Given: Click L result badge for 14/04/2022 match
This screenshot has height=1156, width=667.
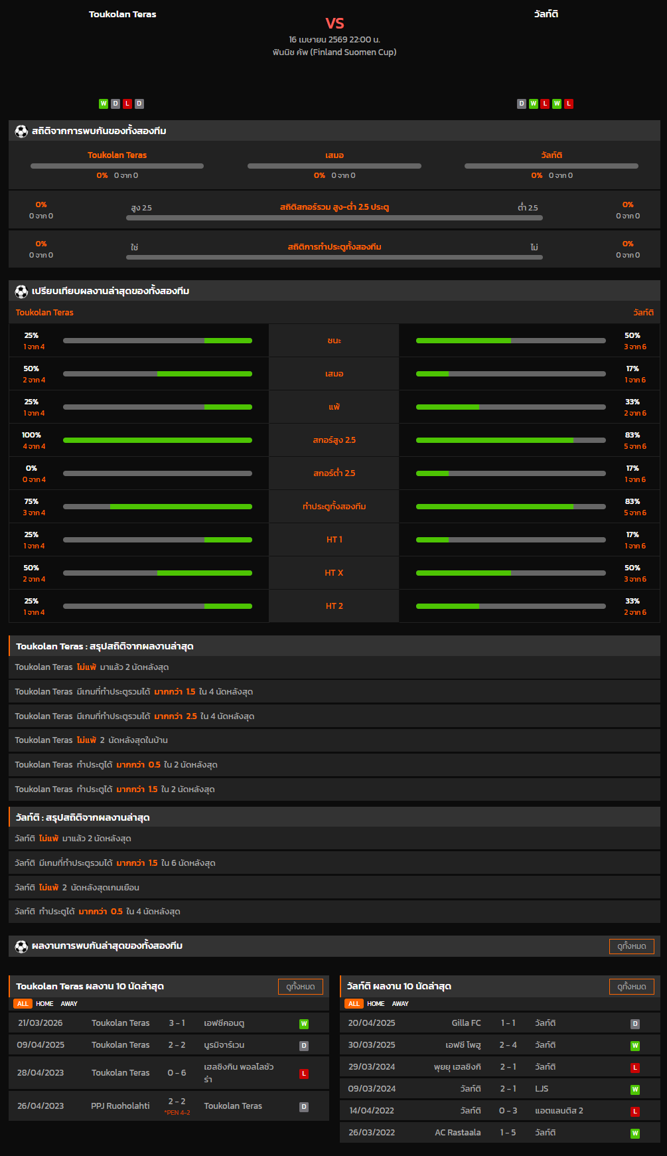Looking at the screenshot, I should coord(635,1112).
